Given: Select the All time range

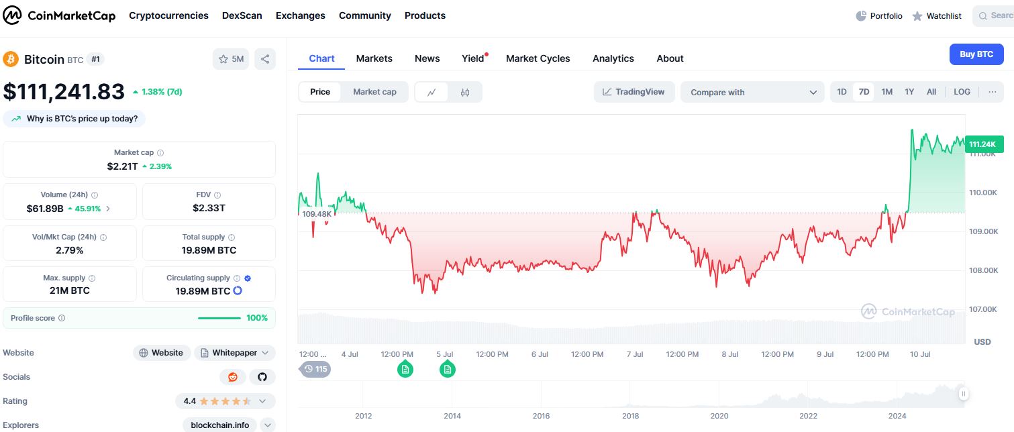Looking at the screenshot, I should pos(931,92).
